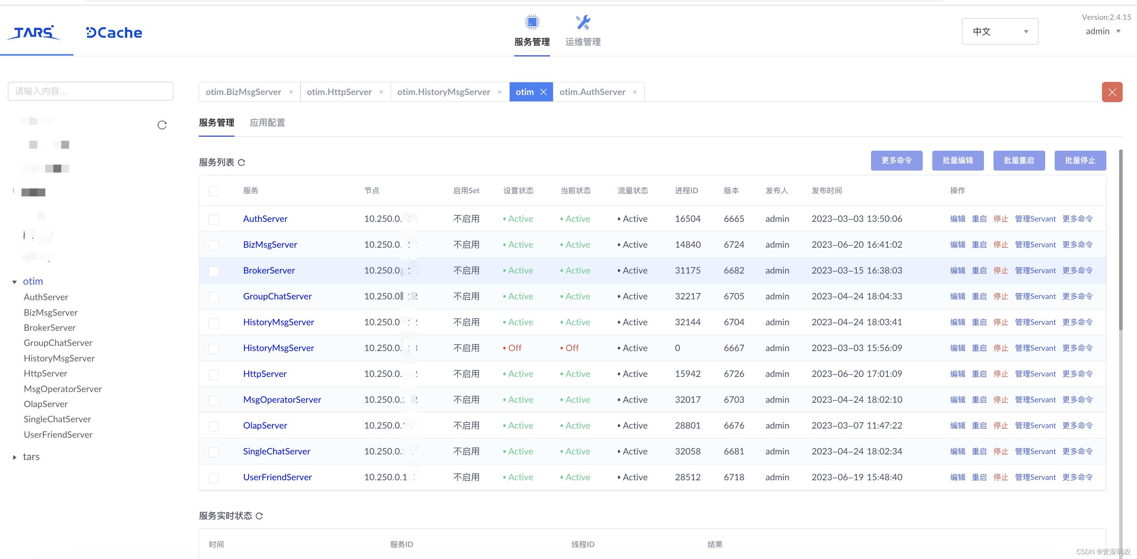Select SingleChatServer in the sidebar tree
This screenshot has height=559, width=1137.
point(57,419)
